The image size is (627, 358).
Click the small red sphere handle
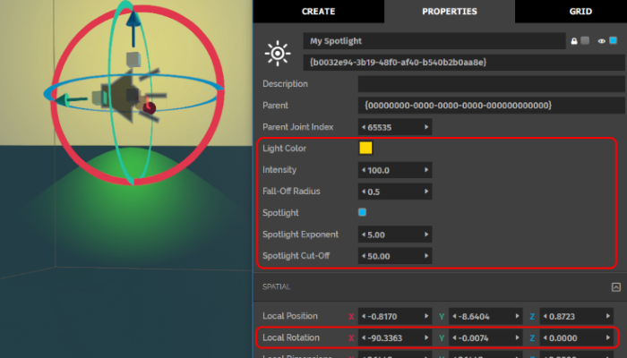point(150,107)
